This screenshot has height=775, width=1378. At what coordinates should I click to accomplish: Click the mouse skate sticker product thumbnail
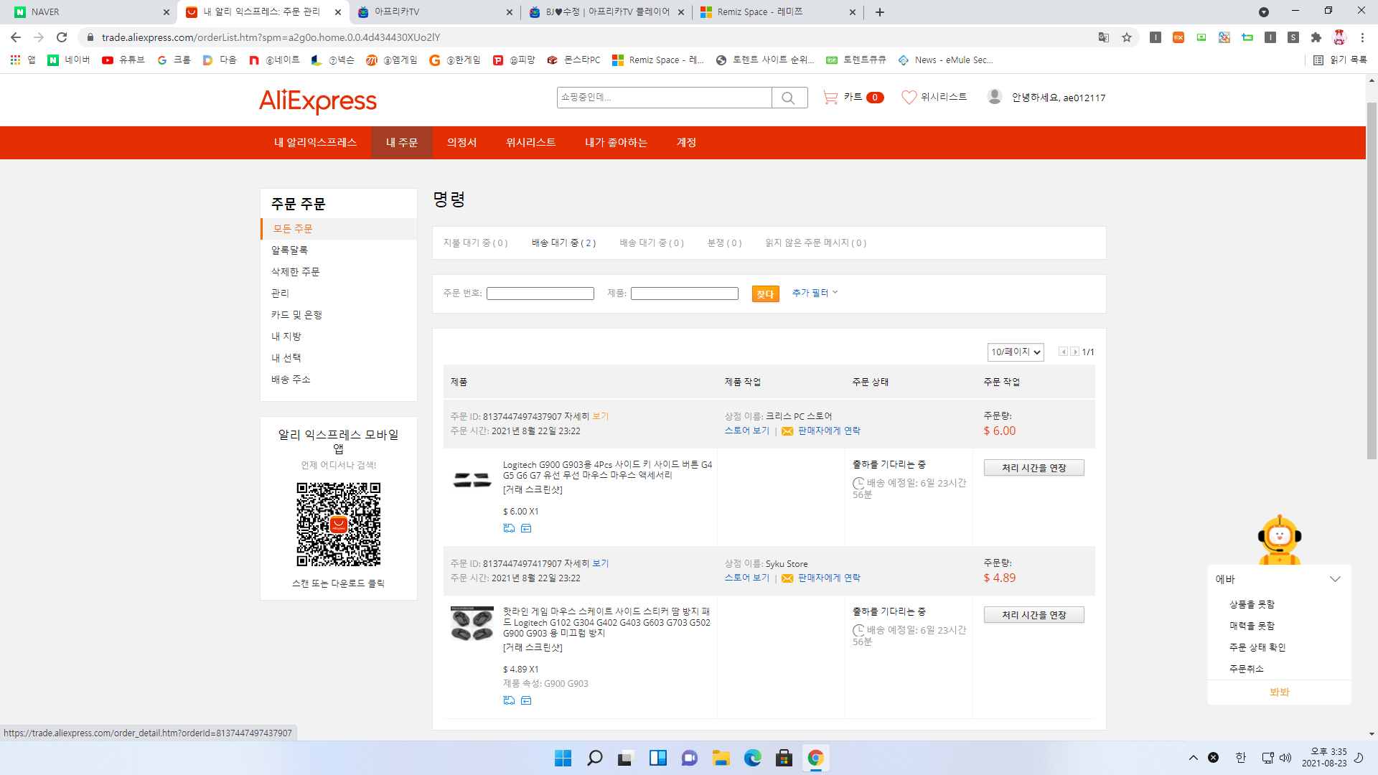pos(472,624)
